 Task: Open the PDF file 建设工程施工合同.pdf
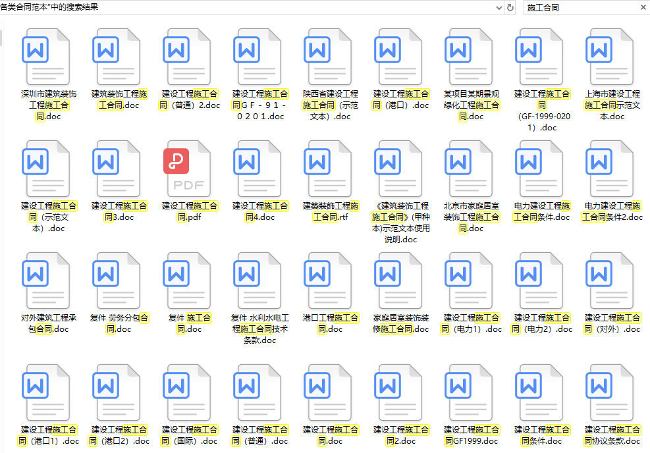click(x=188, y=169)
